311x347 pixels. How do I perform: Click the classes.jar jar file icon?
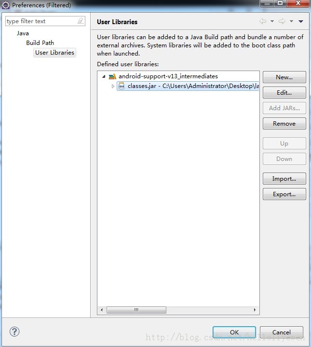122,86
